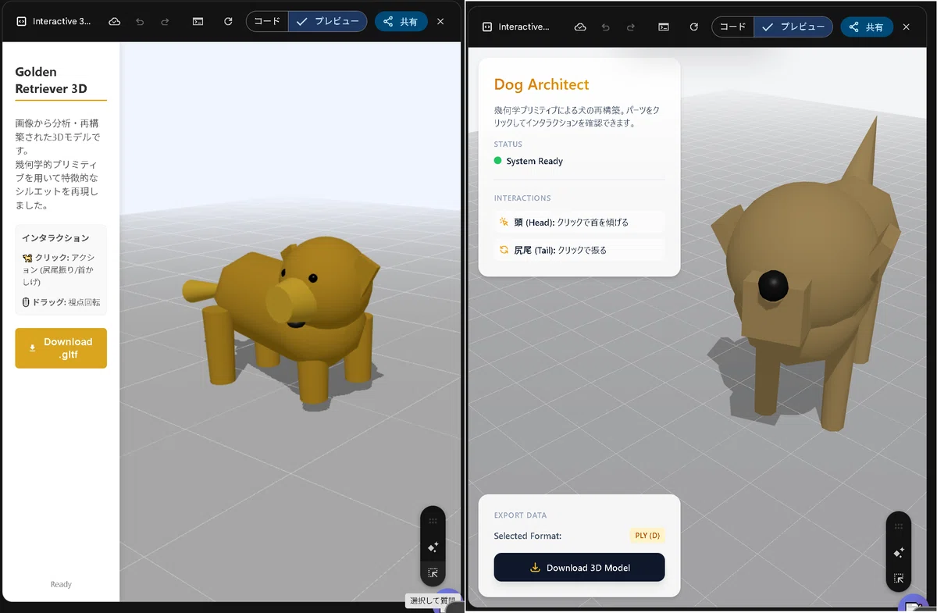Click the 'Ready' status text in the Golden Retriever sidebar

[61, 584]
